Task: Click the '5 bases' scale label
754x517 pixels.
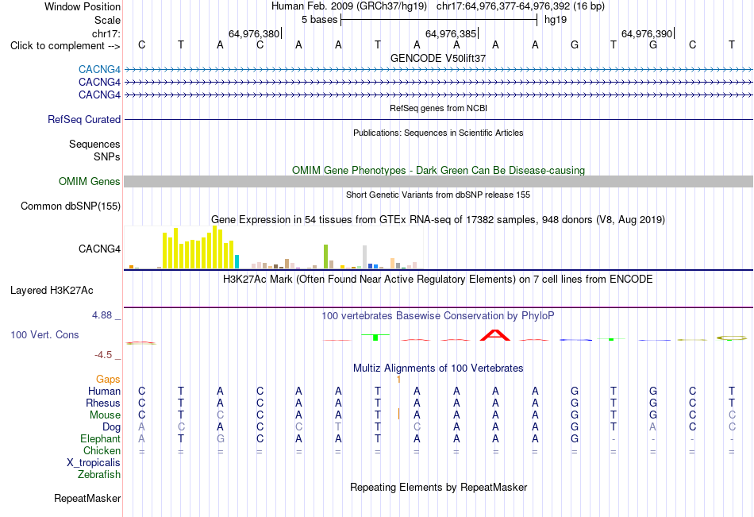Action: [319, 20]
